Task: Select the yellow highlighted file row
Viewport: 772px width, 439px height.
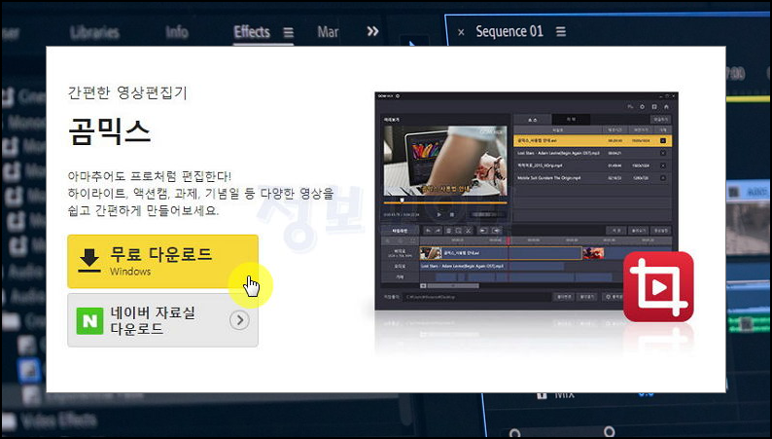Action: 592,140
